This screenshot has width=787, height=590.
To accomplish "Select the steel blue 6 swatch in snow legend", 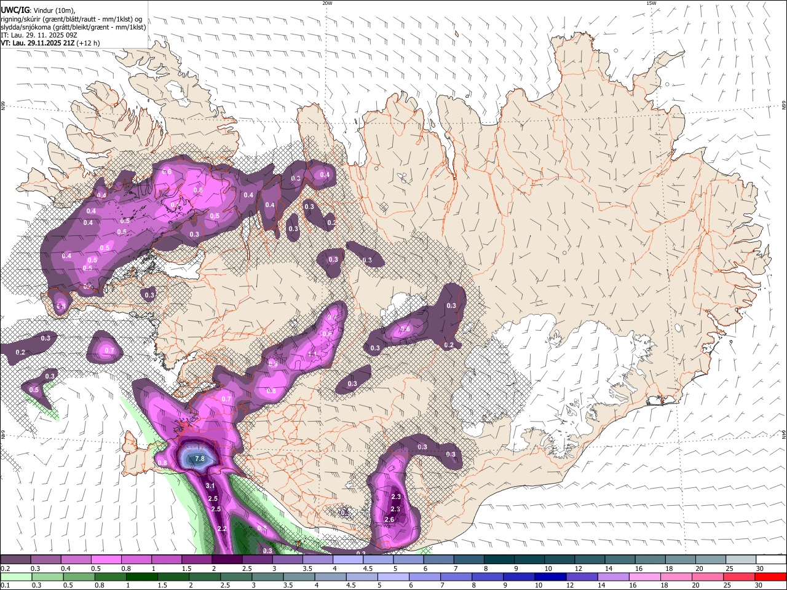I will (439, 560).
